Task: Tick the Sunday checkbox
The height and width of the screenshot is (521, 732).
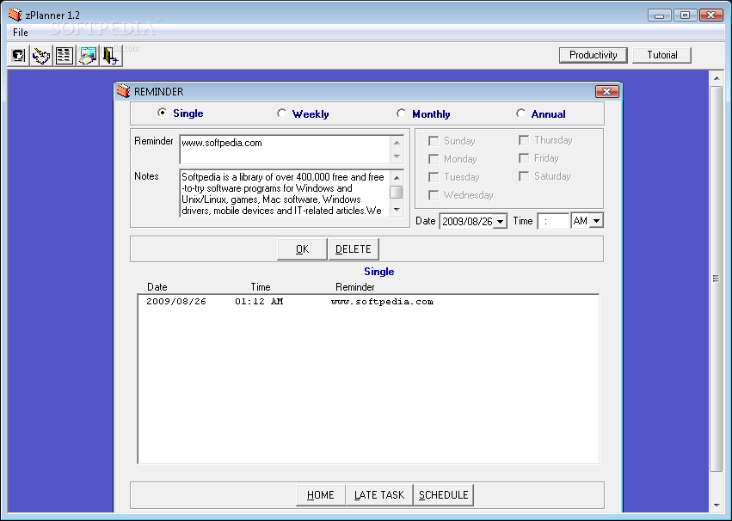Action: tap(434, 141)
